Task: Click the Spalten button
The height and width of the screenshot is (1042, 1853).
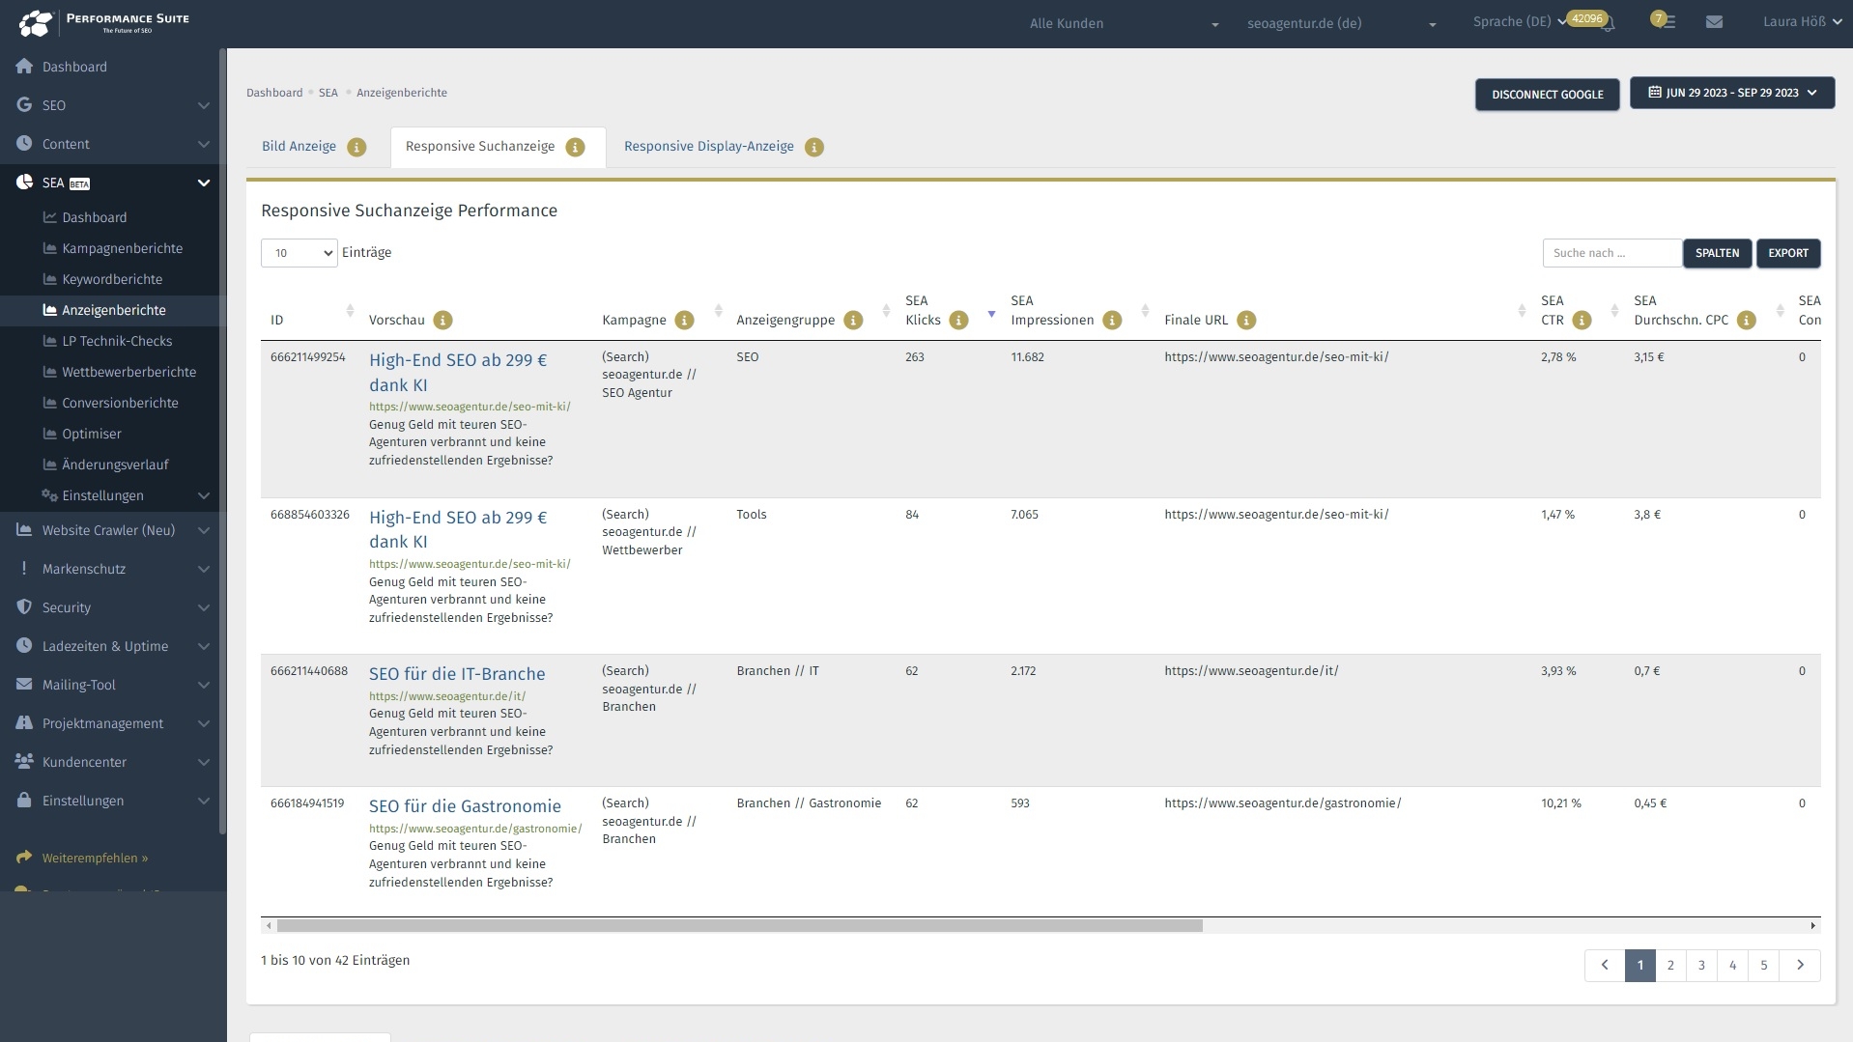Action: coord(1717,253)
